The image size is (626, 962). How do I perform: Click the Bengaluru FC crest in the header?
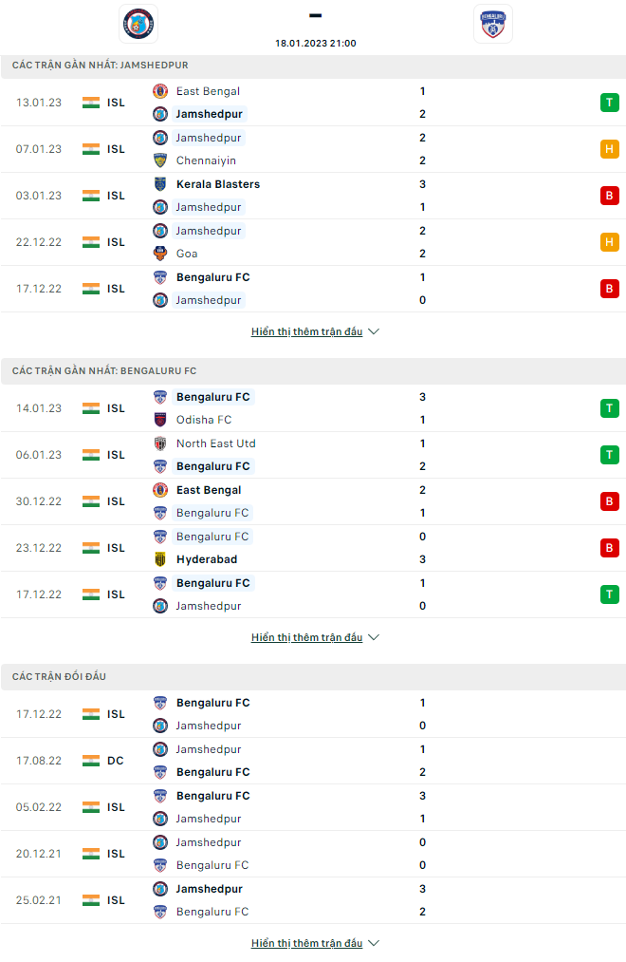click(x=492, y=24)
